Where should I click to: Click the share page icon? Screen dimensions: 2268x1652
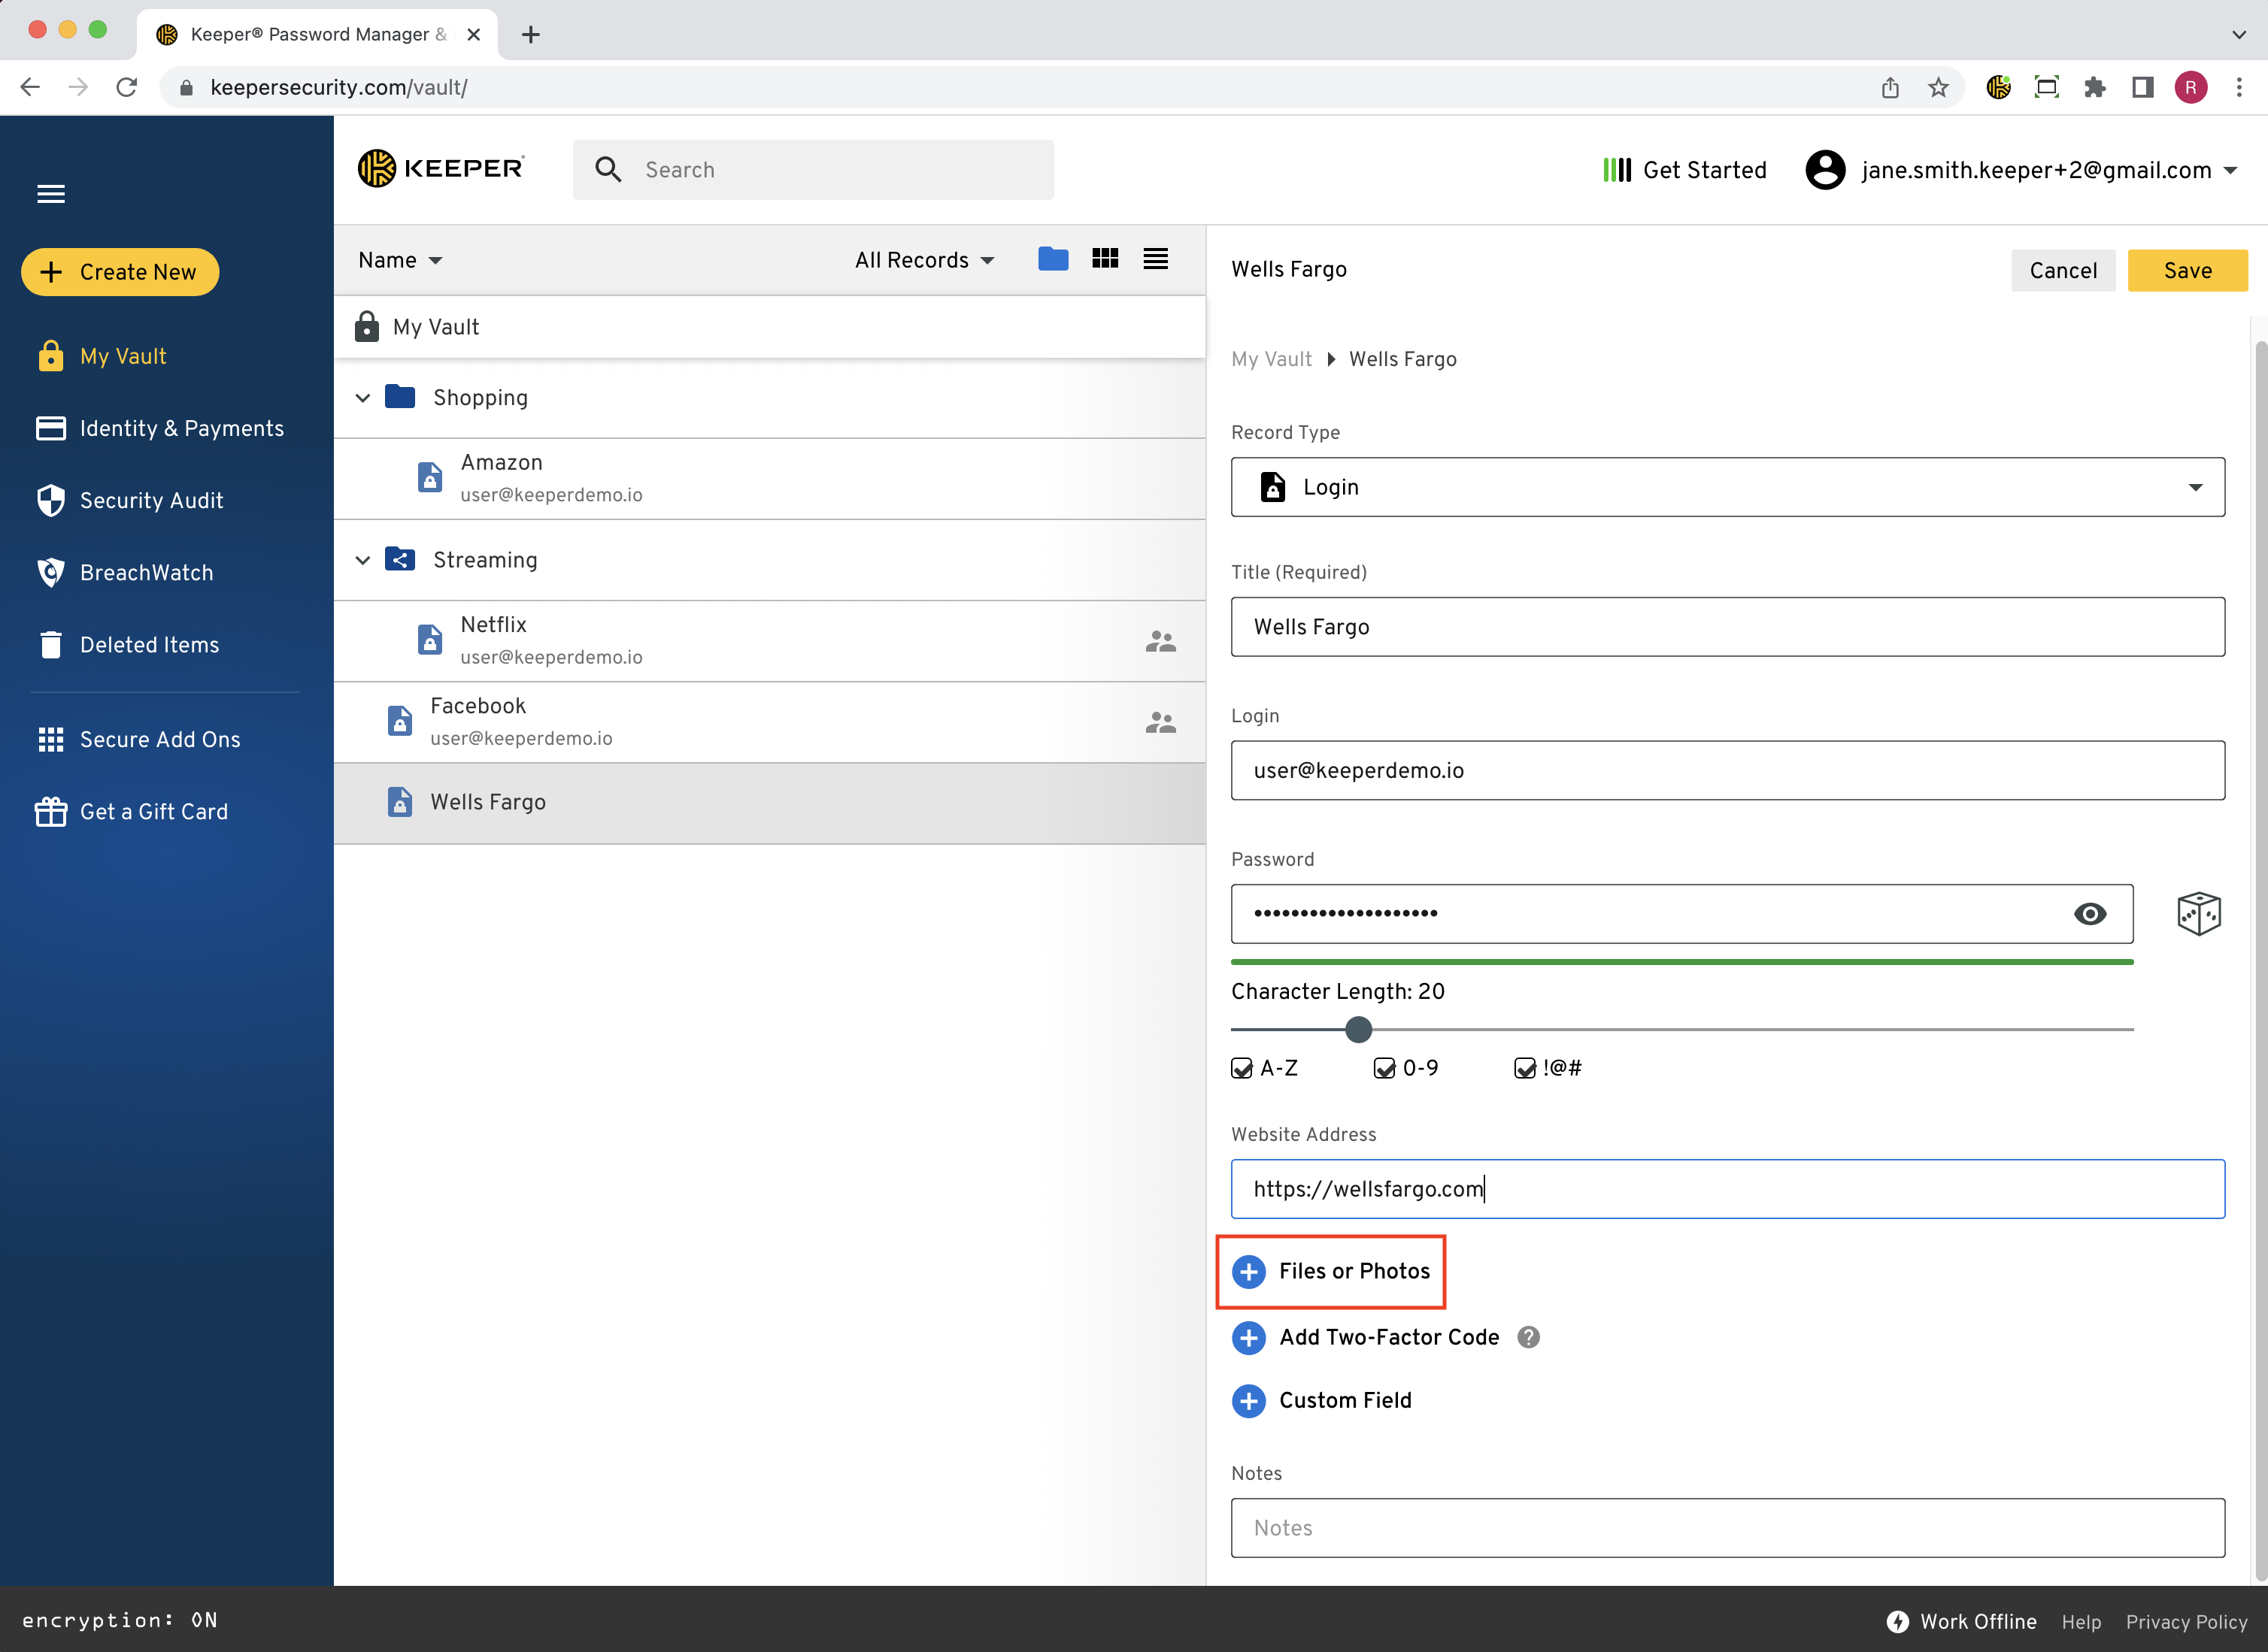[1890, 88]
